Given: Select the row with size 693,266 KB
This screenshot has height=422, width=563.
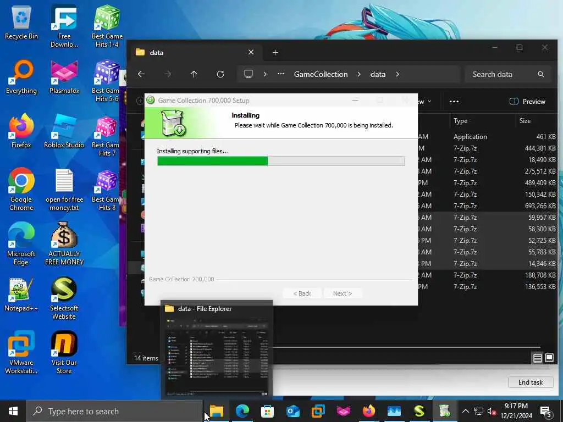Looking at the screenshot, I should [488, 206].
